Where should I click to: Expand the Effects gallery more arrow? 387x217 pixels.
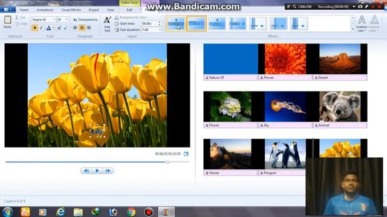pos(353,29)
